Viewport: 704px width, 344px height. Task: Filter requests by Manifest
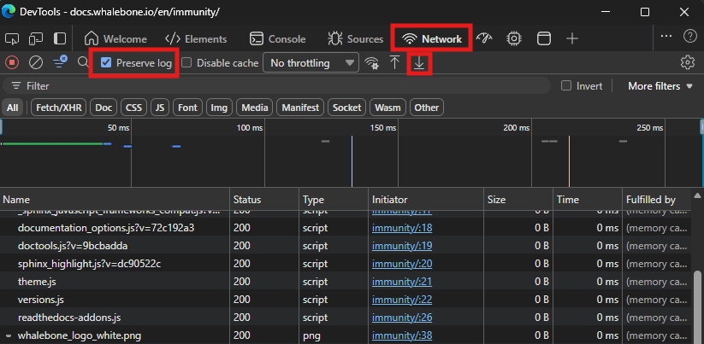[300, 108]
